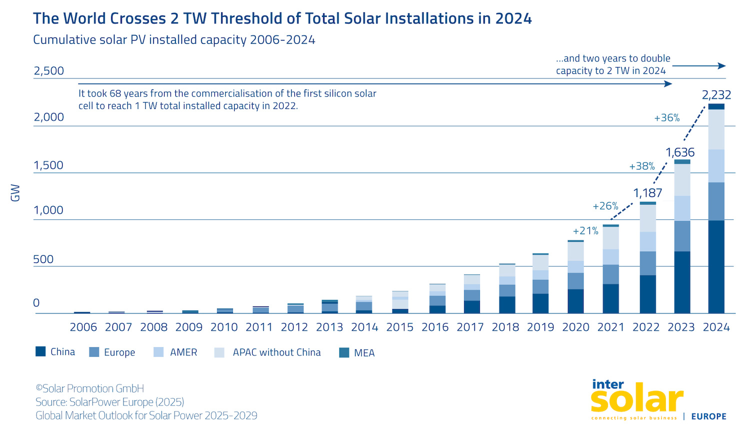This screenshot has width=750, height=431.
Task: Click the China legend color swatch
Action: tap(40, 351)
